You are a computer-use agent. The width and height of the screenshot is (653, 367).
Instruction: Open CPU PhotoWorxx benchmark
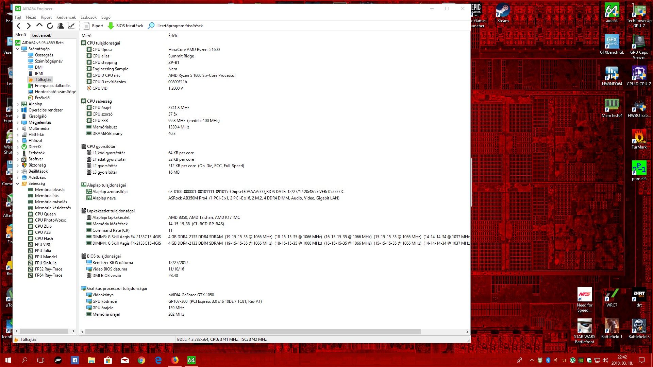(x=50, y=220)
